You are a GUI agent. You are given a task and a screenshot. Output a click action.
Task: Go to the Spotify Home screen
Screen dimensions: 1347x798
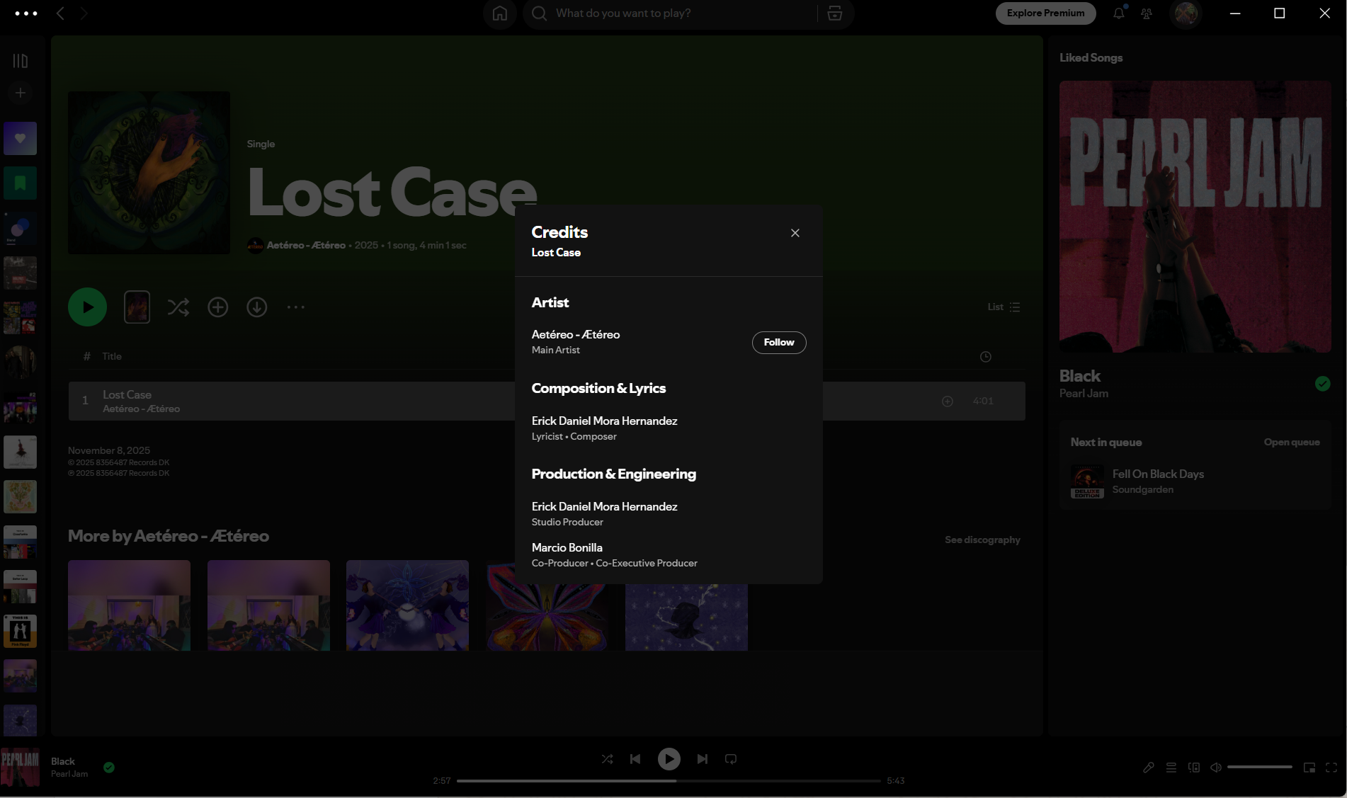coord(500,13)
